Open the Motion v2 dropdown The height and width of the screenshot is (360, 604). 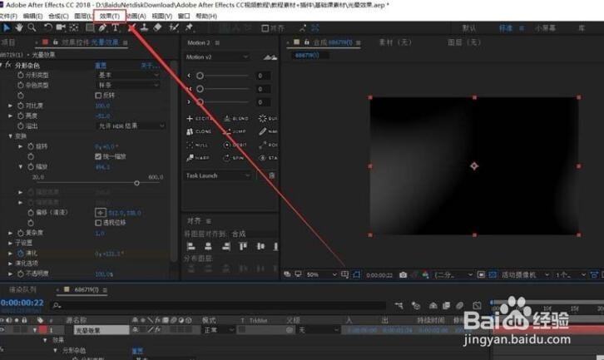tap(217, 57)
